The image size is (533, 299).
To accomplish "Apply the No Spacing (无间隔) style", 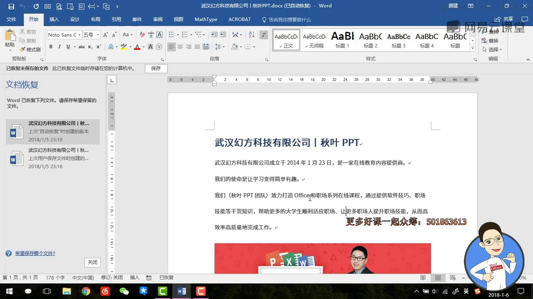I will coord(314,40).
